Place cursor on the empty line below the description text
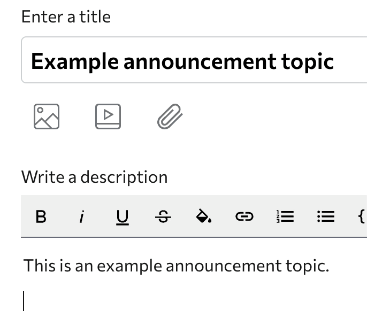The image size is (367, 311). point(107,300)
